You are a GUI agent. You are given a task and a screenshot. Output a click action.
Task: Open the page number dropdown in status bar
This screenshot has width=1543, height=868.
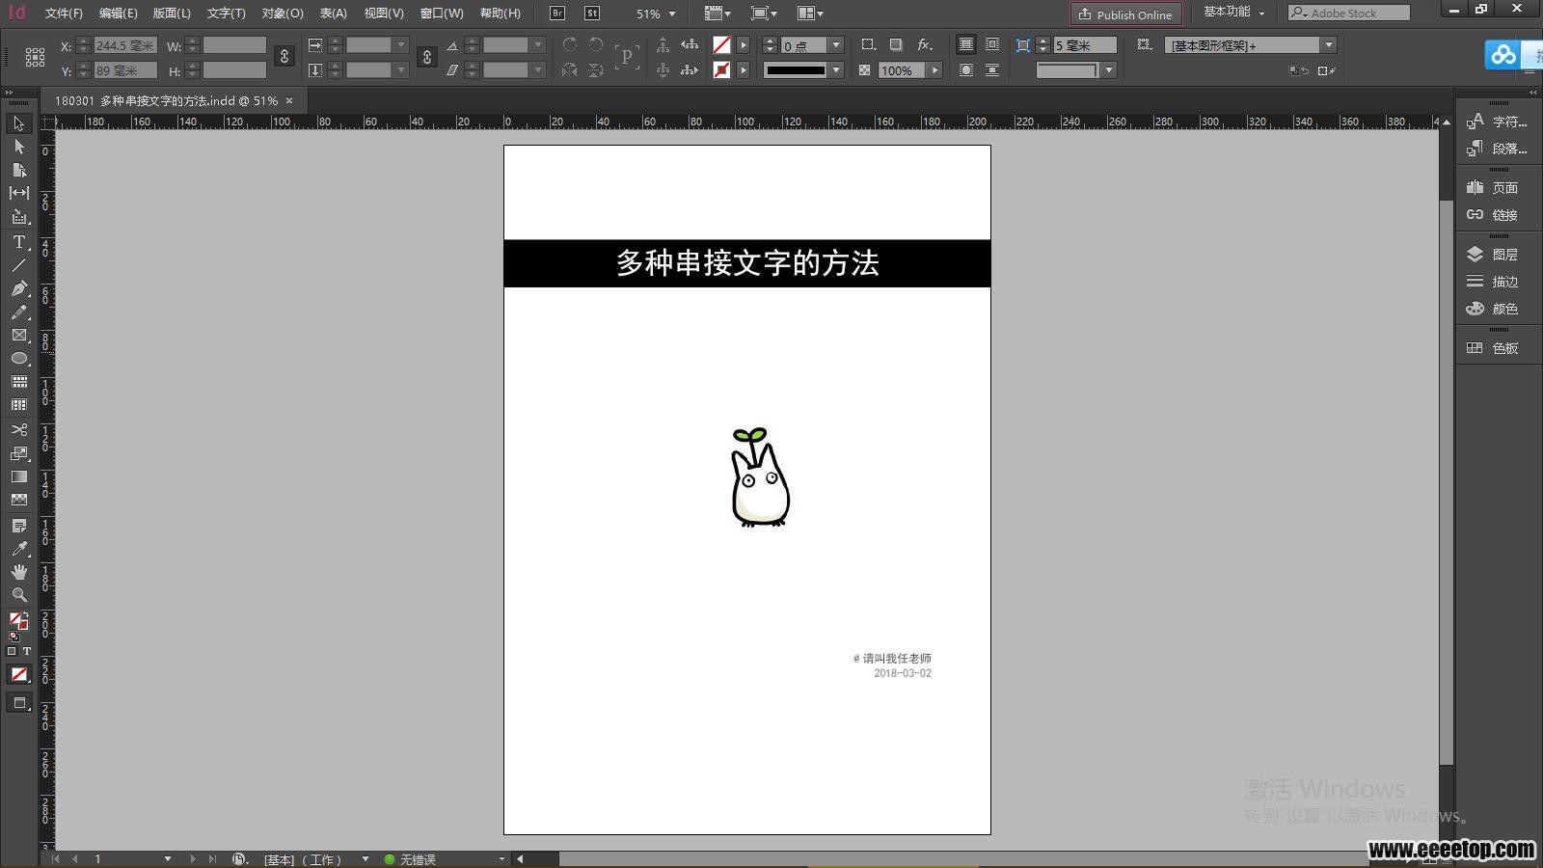click(167, 858)
